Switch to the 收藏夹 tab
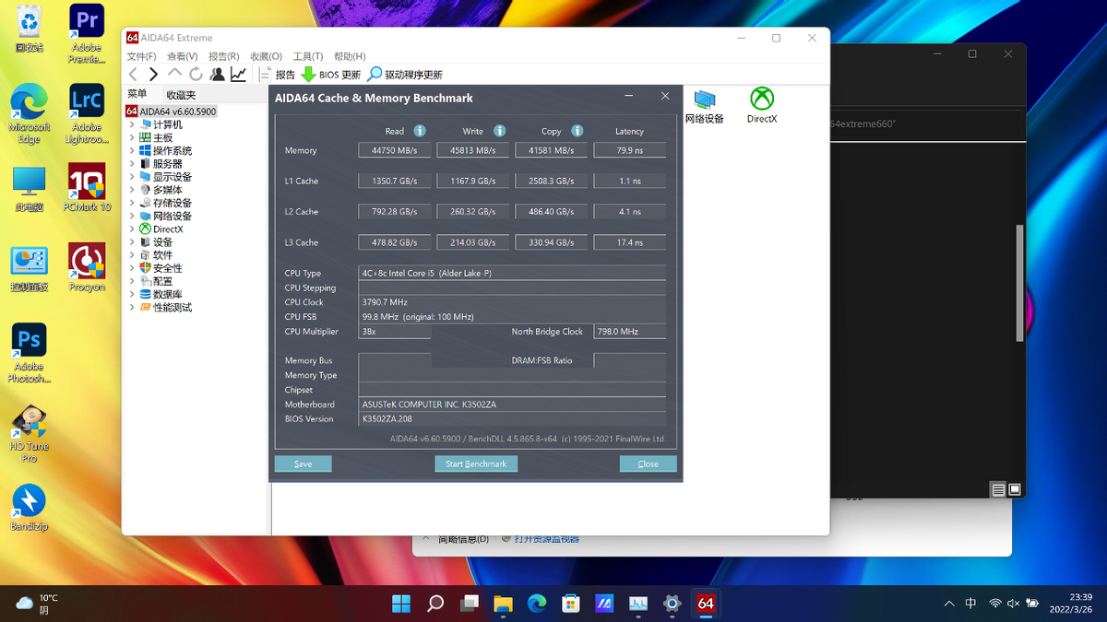This screenshot has width=1107, height=622. click(x=181, y=94)
